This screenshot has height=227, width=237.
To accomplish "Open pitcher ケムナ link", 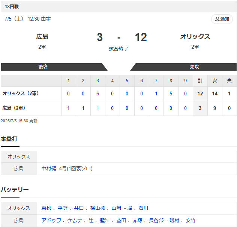I will point(75,220).
